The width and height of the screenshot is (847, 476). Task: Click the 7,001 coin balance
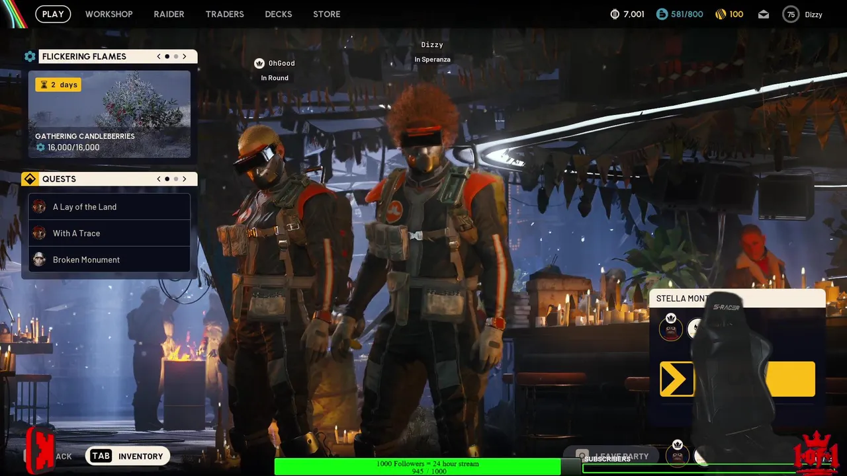[634, 14]
